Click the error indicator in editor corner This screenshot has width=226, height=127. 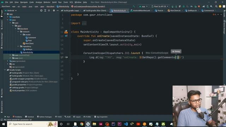point(214,15)
